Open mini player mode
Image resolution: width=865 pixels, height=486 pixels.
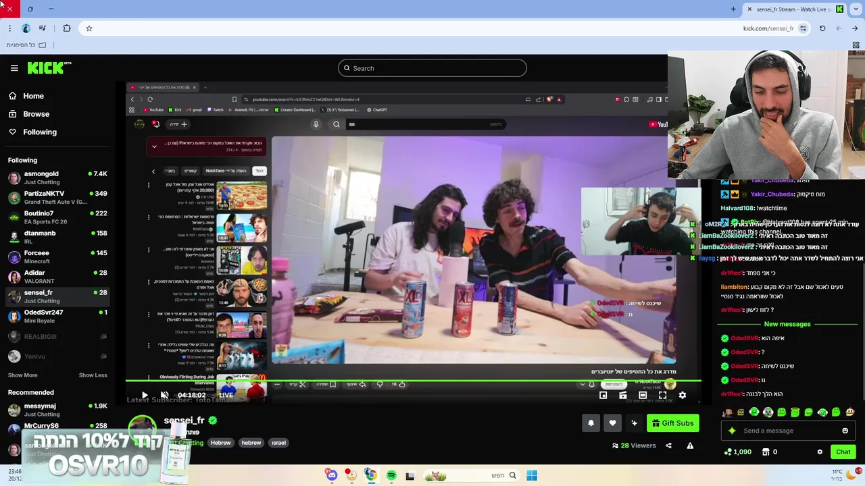[603, 396]
